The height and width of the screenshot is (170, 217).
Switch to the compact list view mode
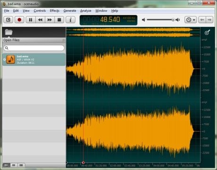pos(14,165)
